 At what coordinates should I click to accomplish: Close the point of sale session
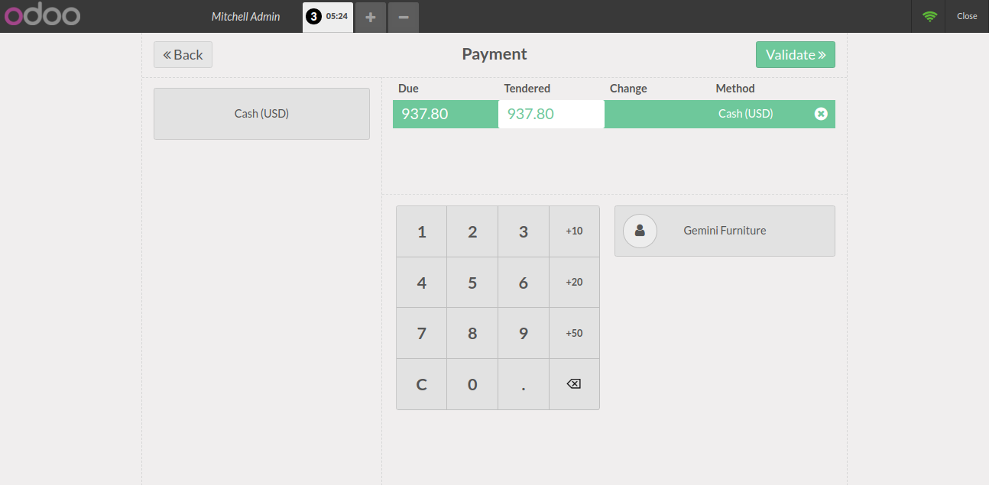point(967,16)
